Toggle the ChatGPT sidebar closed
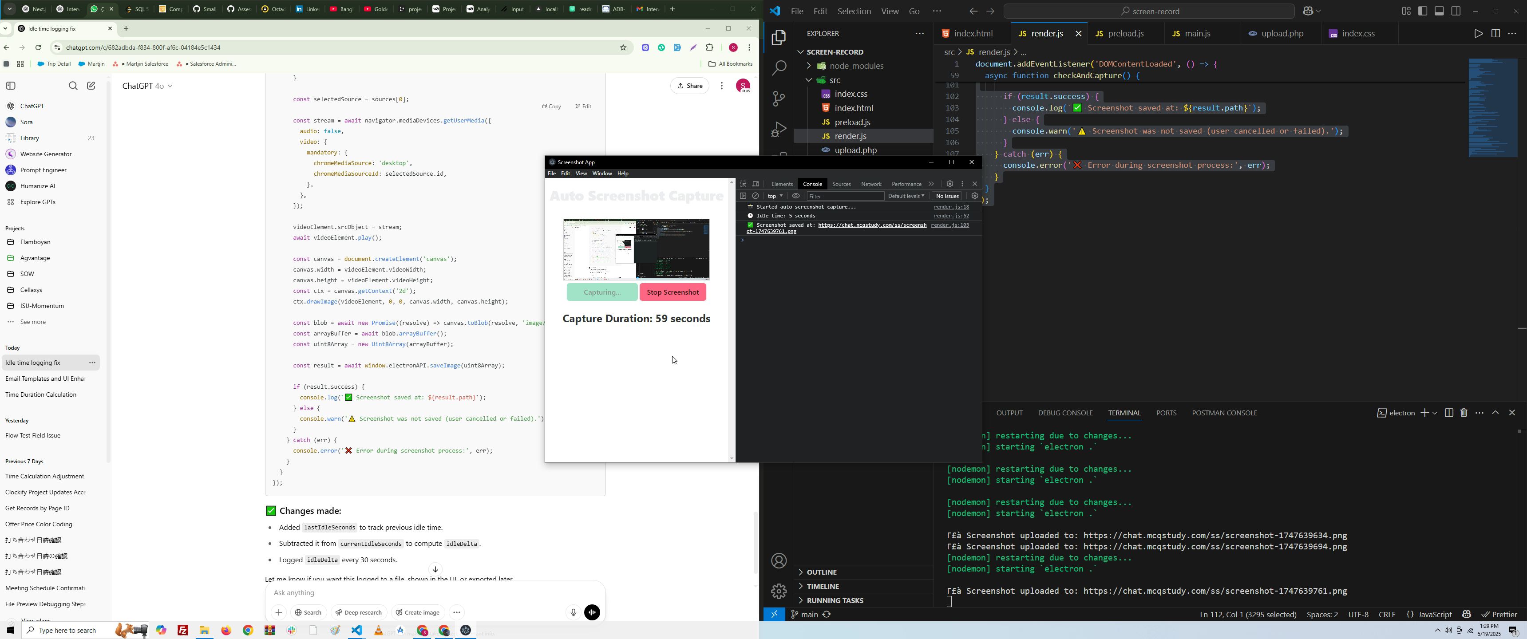 [x=11, y=86]
